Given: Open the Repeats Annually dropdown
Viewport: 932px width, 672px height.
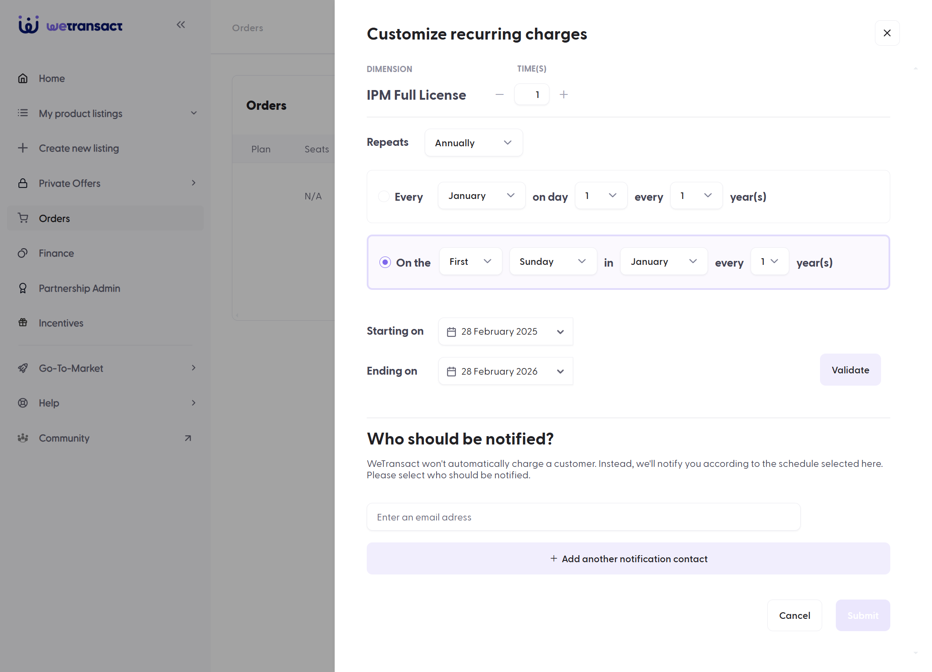Looking at the screenshot, I should 473,143.
